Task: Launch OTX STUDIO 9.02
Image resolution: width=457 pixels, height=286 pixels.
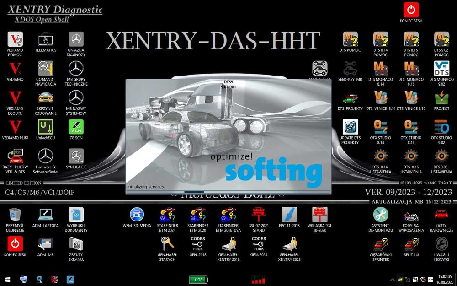Action: (x=441, y=127)
